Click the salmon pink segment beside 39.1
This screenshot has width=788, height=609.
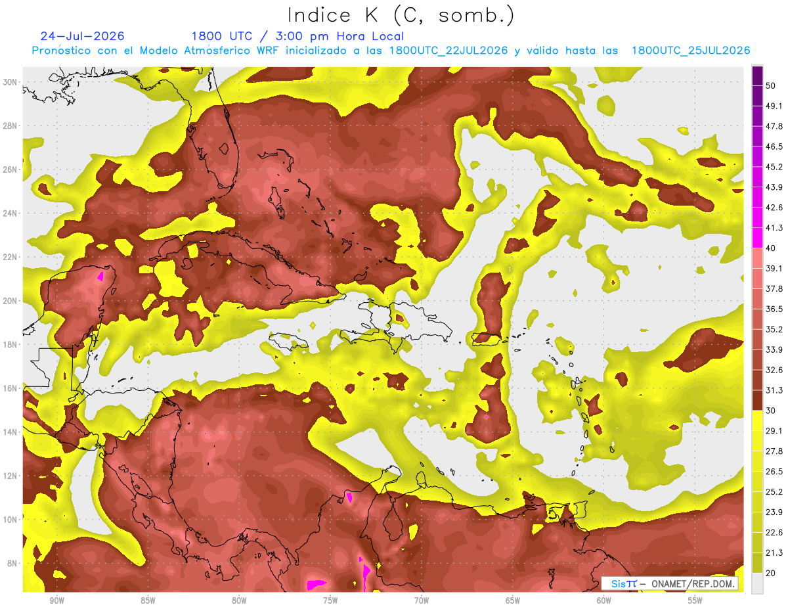pos(757,258)
